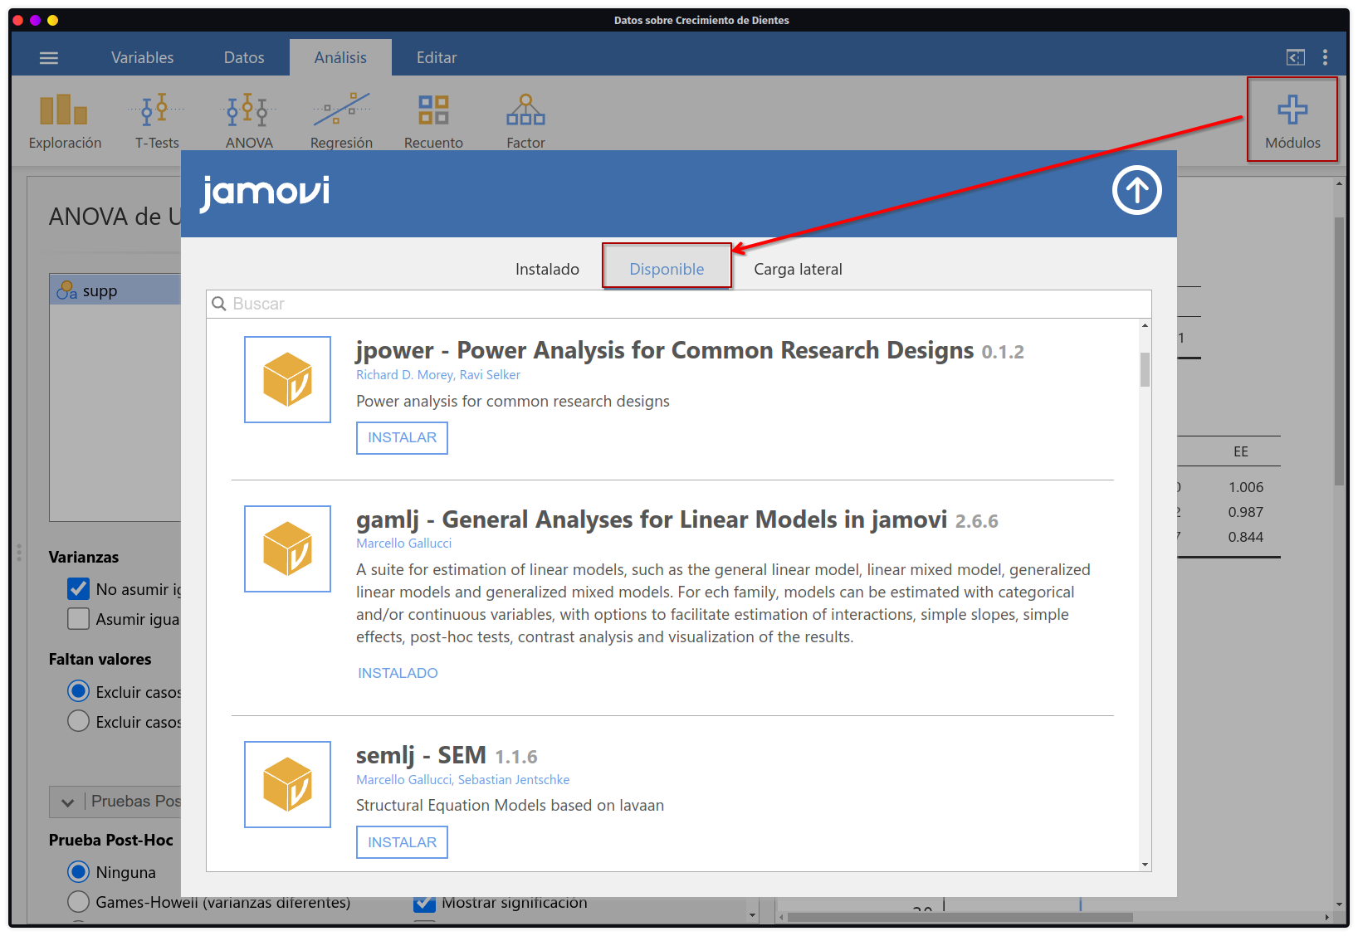This screenshot has height=936, width=1358.
Task: Open the Disponible modules tab
Action: [x=667, y=269]
